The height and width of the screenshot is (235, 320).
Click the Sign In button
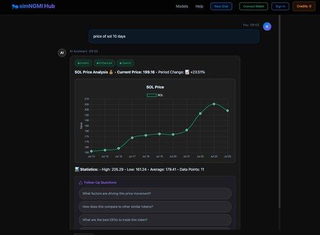point(280,6)
